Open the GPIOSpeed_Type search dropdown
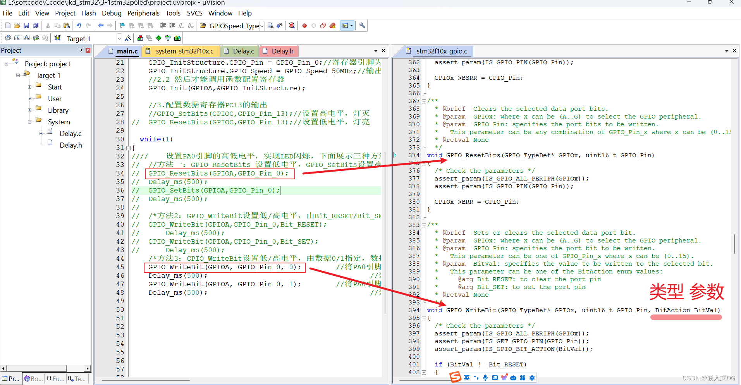This screenshot has height=385, width=741. click(x=262, y=26)
